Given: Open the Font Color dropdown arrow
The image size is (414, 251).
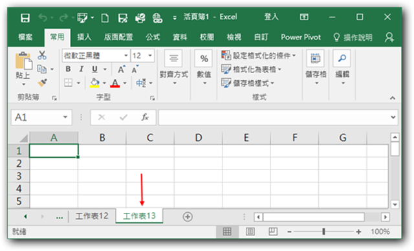Looking at the screenshot, I should [x=125, y=83].
